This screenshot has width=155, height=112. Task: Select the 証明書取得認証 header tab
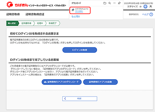pyautogui.click(x=35, y=14)
